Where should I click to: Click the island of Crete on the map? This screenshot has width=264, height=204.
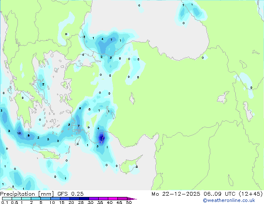(x=48, y=153)
